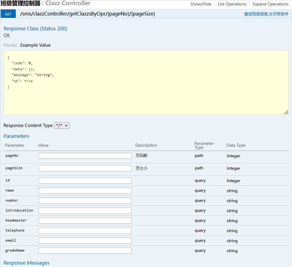Click the Clazz Controller heading
The image size is (292, 267).
[x=68, y=3]
